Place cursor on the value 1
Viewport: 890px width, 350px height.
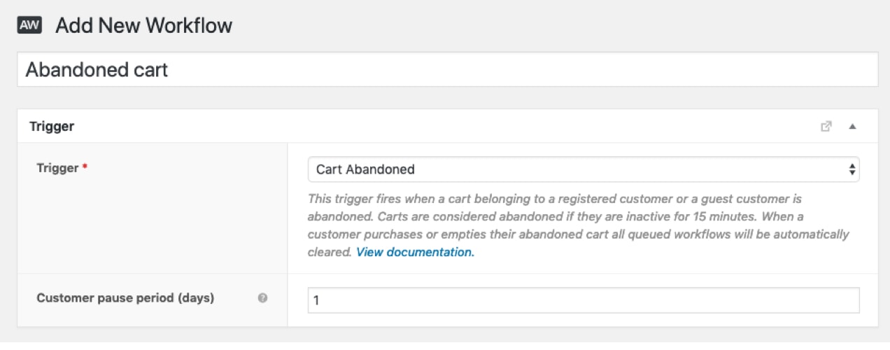click(x=316, y=301)
